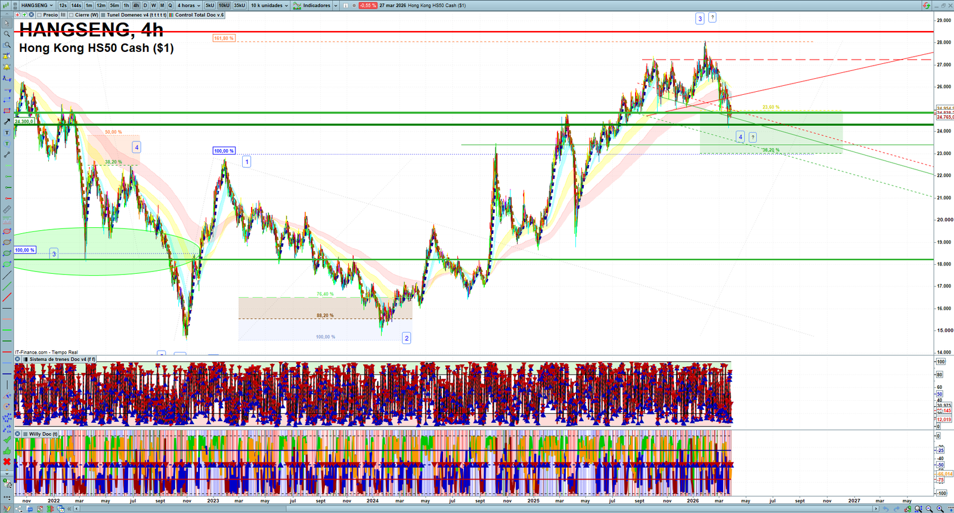The width and height of the screenshot is (954, 513).
Task: Switch to the Q quarterly timeframe
Action: [170, 5]
